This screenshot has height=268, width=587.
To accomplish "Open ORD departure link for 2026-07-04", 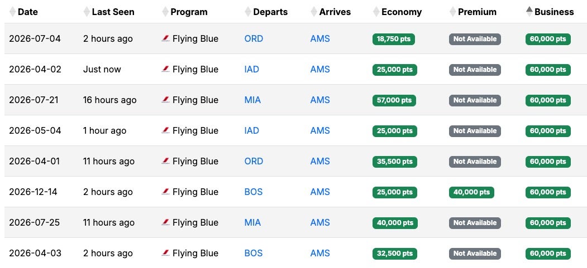I will pyautogui.click(x=254, y=39).
